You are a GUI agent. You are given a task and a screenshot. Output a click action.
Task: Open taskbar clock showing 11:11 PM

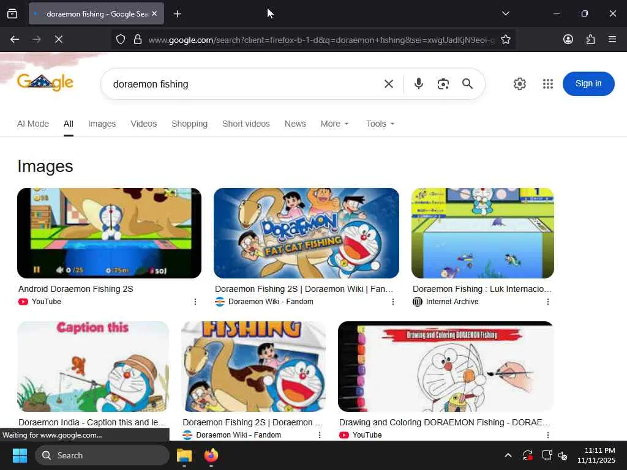pos(596,455)
